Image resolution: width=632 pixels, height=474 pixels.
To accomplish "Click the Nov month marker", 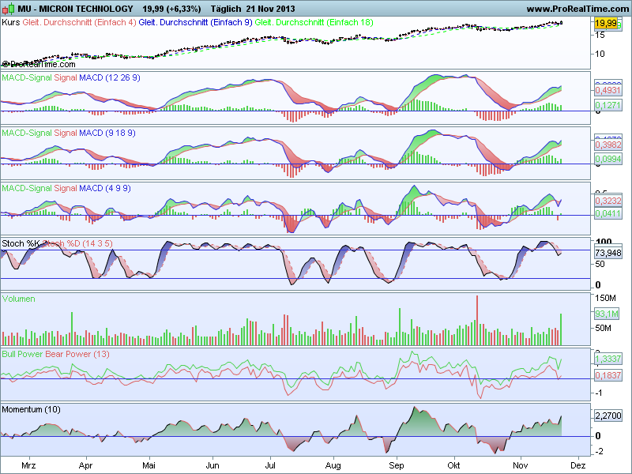I will pos(521,465).
